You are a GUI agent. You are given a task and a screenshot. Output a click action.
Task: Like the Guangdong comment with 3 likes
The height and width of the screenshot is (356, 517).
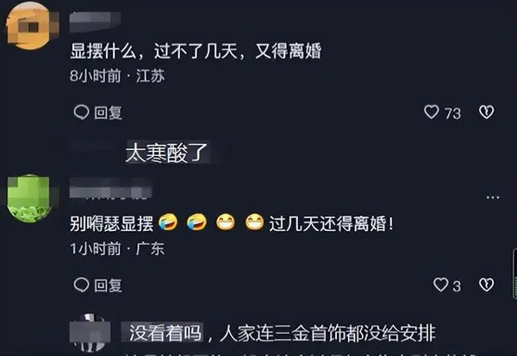point(441,284)
